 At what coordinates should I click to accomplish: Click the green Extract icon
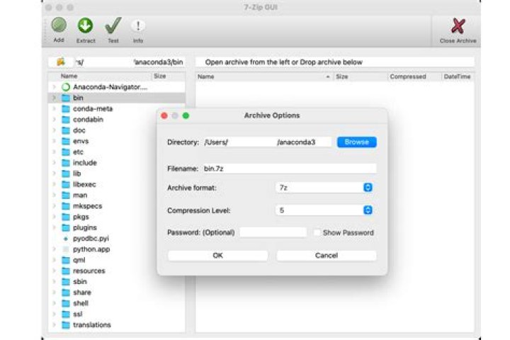85,25
